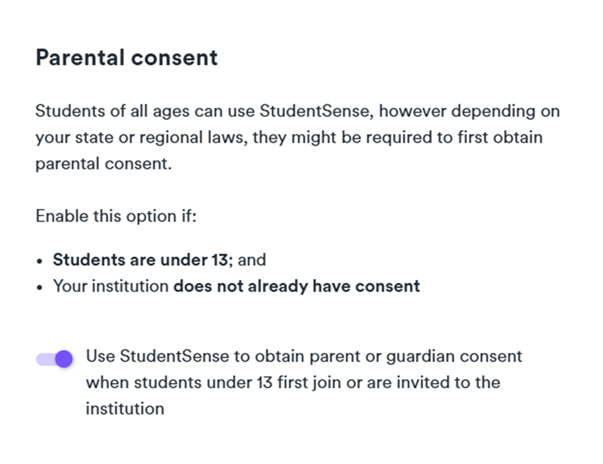This screenshot has height=464, width=603.
Task: Click the 'Parental consent' heading
Action: 126,58
